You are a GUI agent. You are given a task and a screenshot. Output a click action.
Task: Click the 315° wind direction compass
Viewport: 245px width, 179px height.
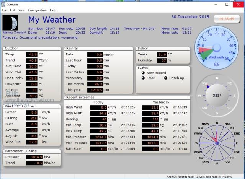pos(217,96)
